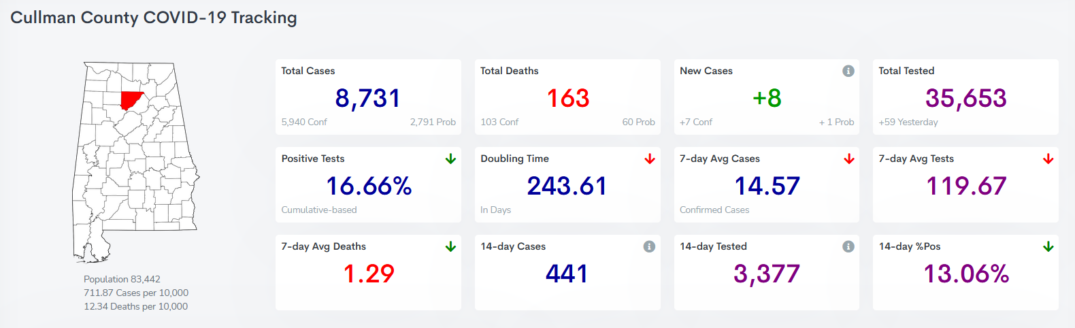Click the Total Cases value 8,731

[367, 99]
